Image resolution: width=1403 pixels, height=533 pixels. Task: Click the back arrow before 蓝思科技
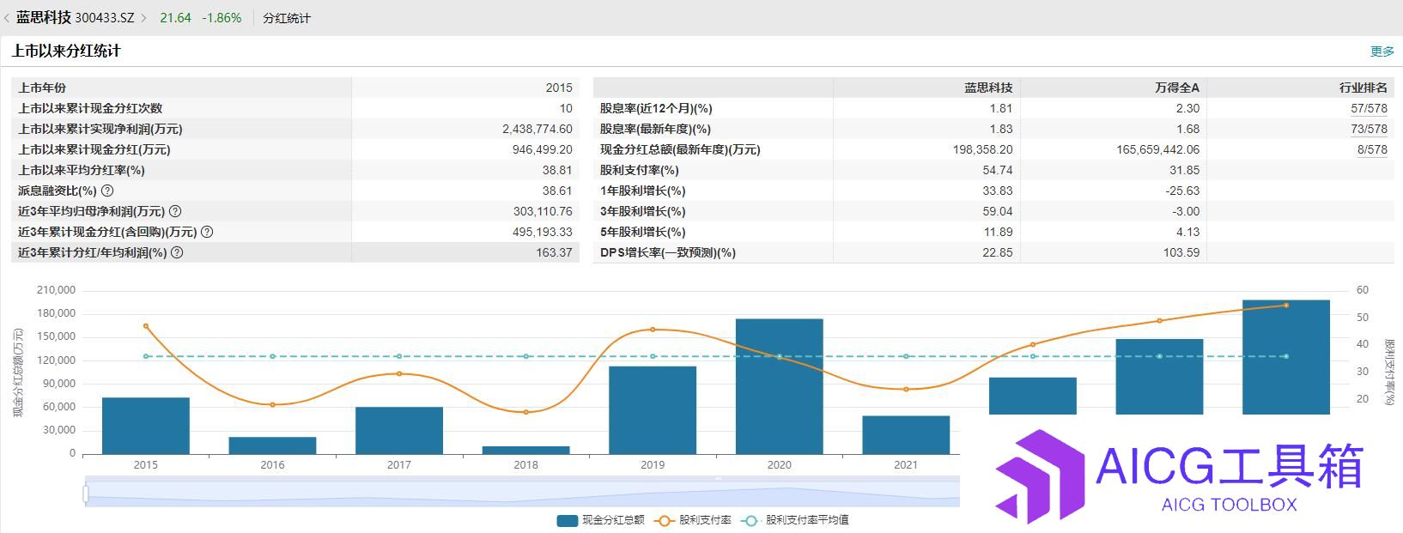pyautogui.click(x=7, y=17)
